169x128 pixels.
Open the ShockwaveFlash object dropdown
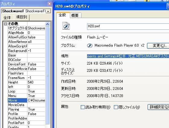pos(48,11)
